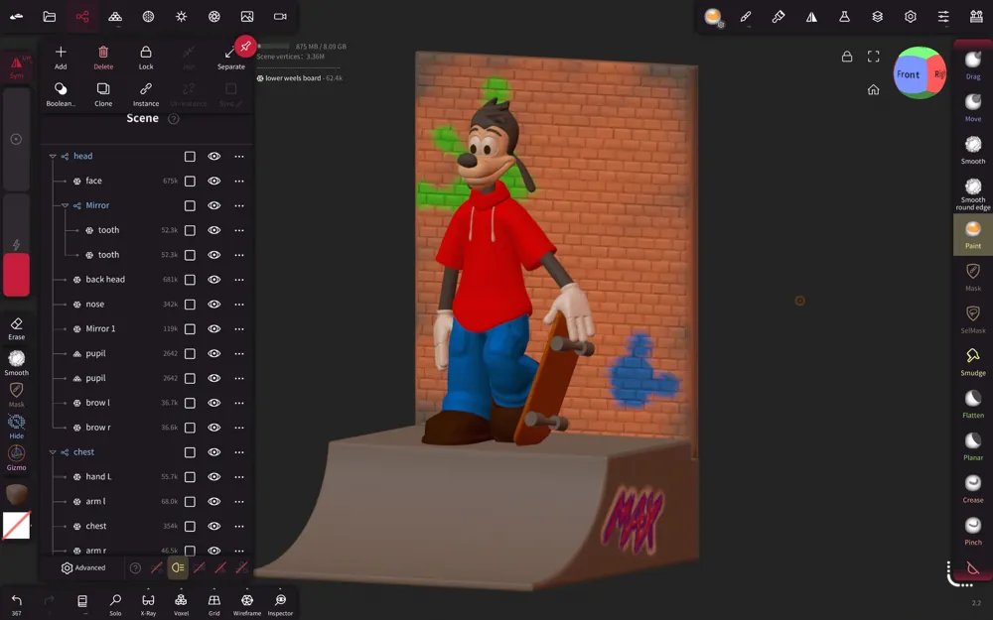The width and height of the screenshot is (993, 620).
Task: Click the Clone button
Action: [x=103, y=94]
